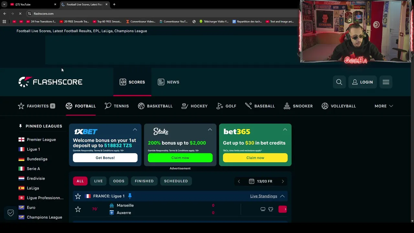Select the Snooker balls icon
Image resolution: width=414 pixels, height=233 pixels.
pyautogui.click(x=287, y=106)
